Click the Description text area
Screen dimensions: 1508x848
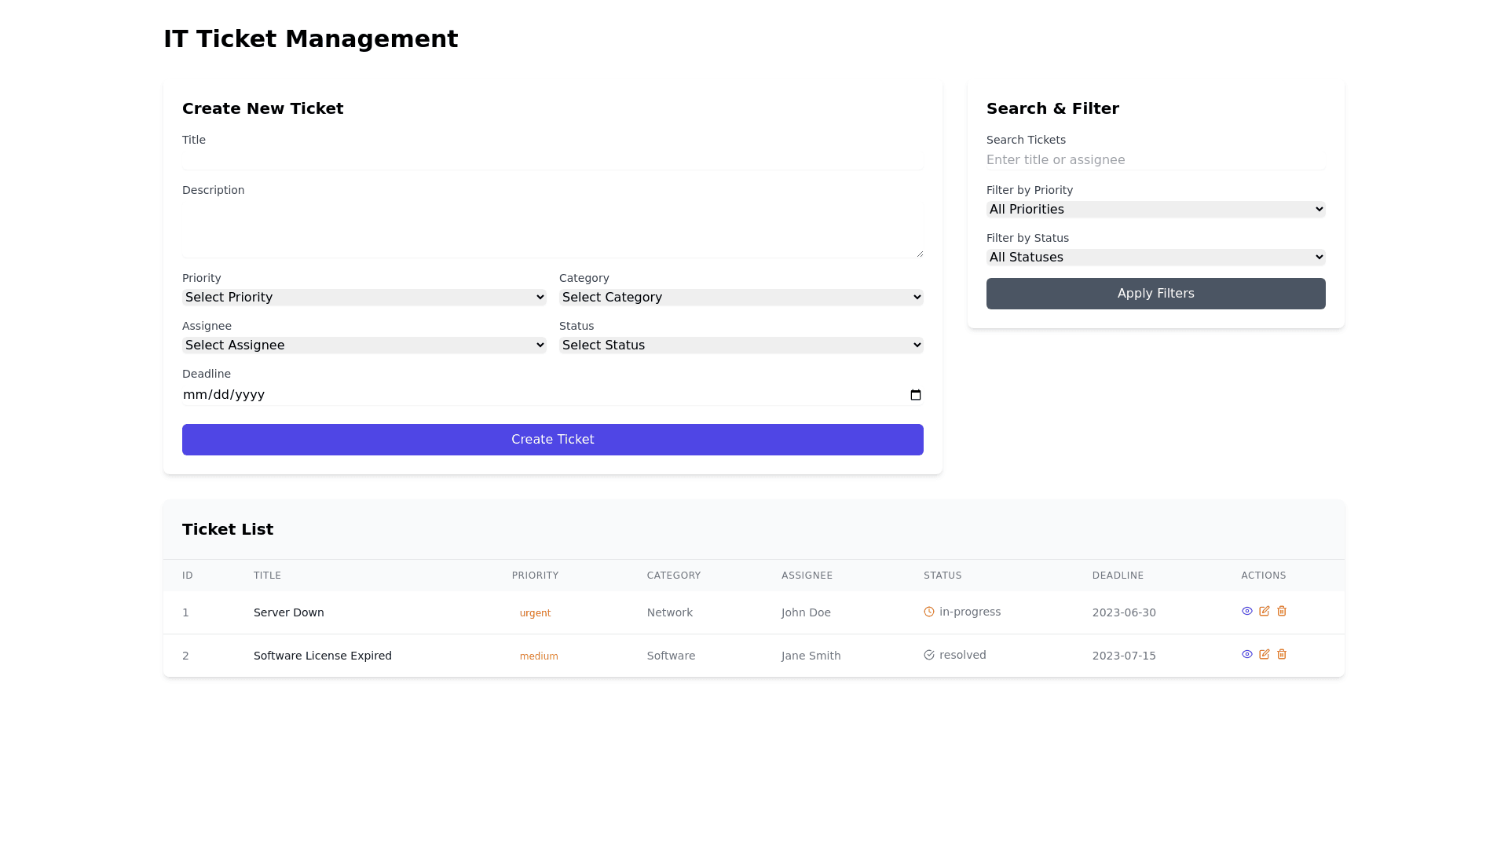coord(552,229)
